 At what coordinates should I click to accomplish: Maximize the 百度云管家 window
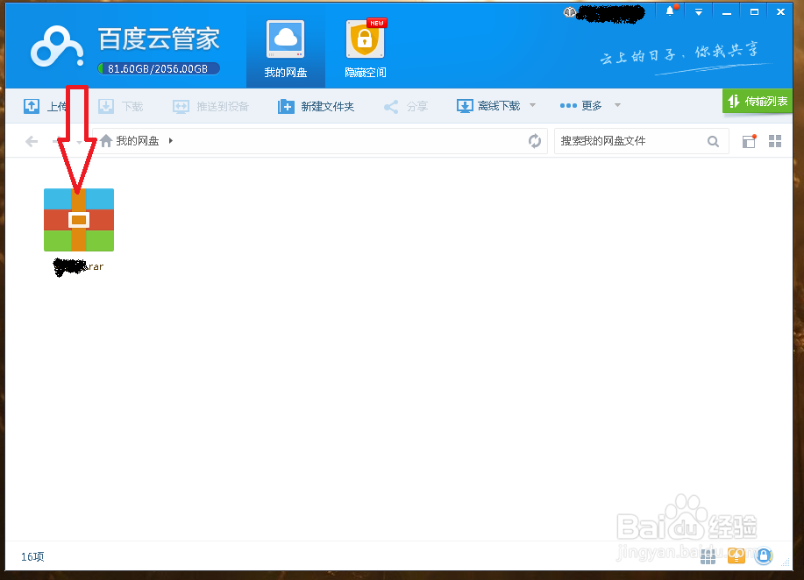tap(754, 11)
